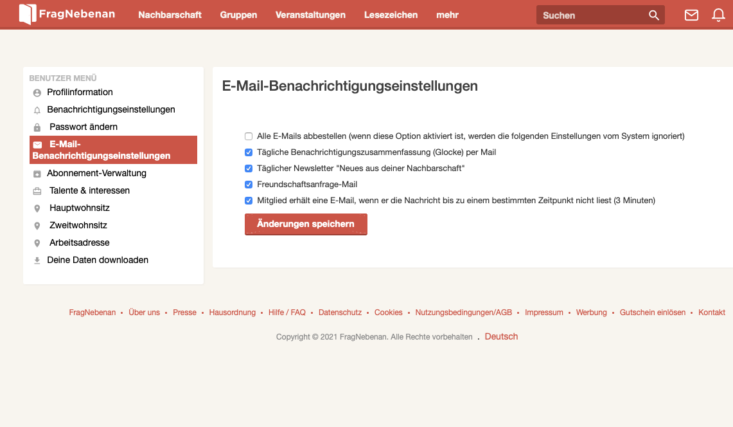Uncheck the Täglicher Newsletter checkbox
Image resolution: width=733 pixels, height=427 pixels.
pos(249,168)
